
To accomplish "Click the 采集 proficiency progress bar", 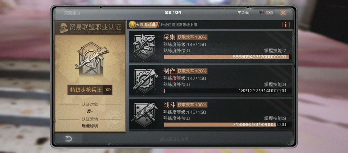I will click(227, 57).
